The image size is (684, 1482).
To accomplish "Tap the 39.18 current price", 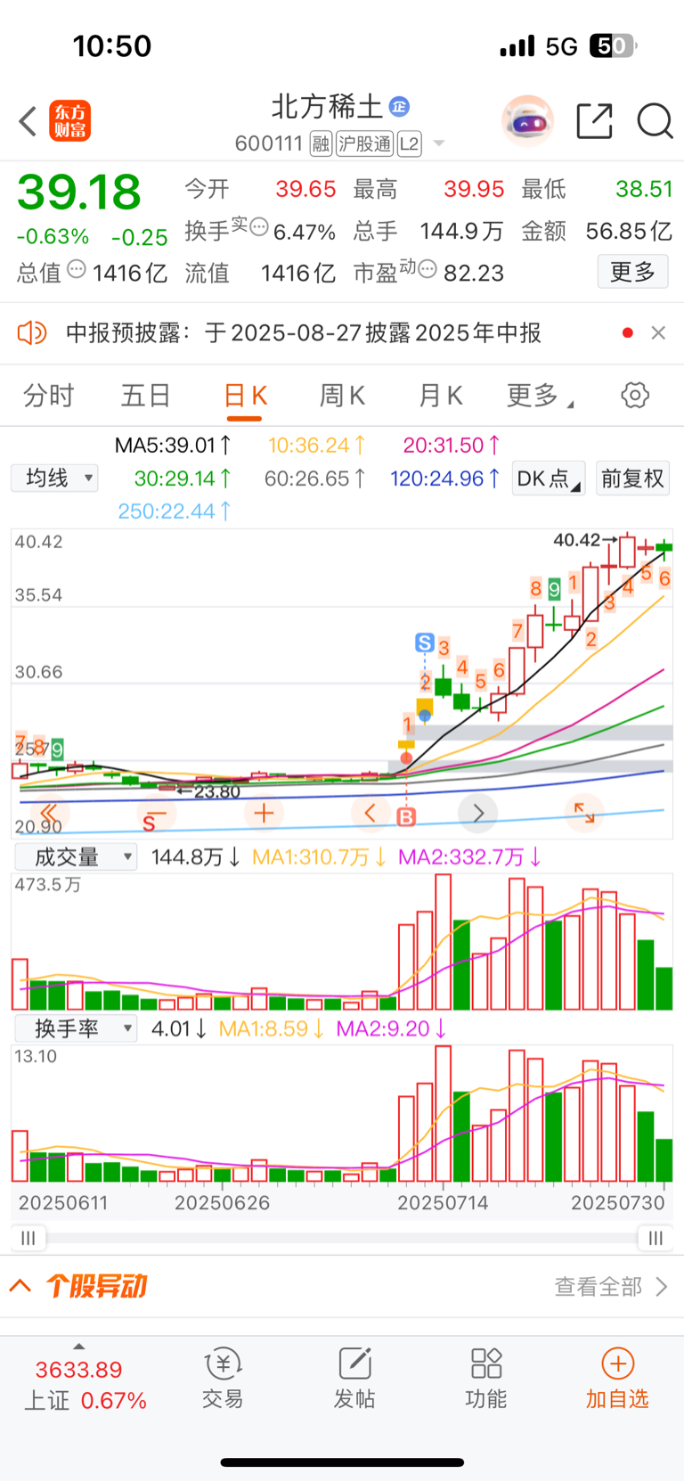I will 79,192.
